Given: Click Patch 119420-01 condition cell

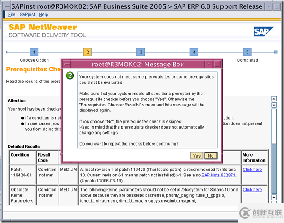Looking at the screenshot, I should pos(23,175).
